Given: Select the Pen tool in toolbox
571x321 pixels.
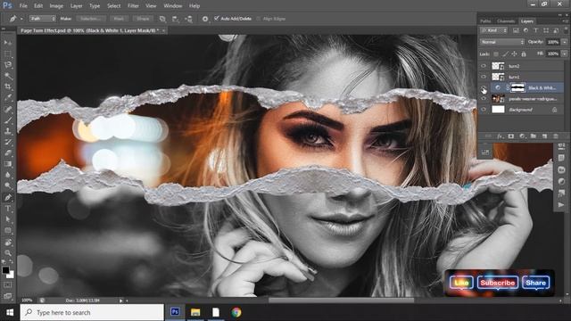Looking at the screenshot, I should pyautogui.click(x=8, y=198).
